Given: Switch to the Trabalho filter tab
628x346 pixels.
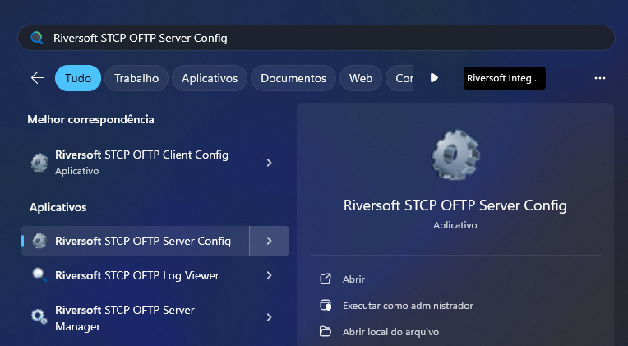Looking at the screenshot, I should point(136,78).
